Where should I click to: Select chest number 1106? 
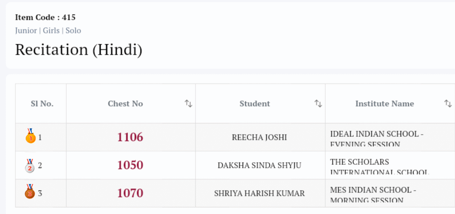pyautogui.click(x=130, y=137)
